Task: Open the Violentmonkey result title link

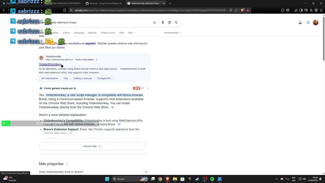Action: point(50,64)
